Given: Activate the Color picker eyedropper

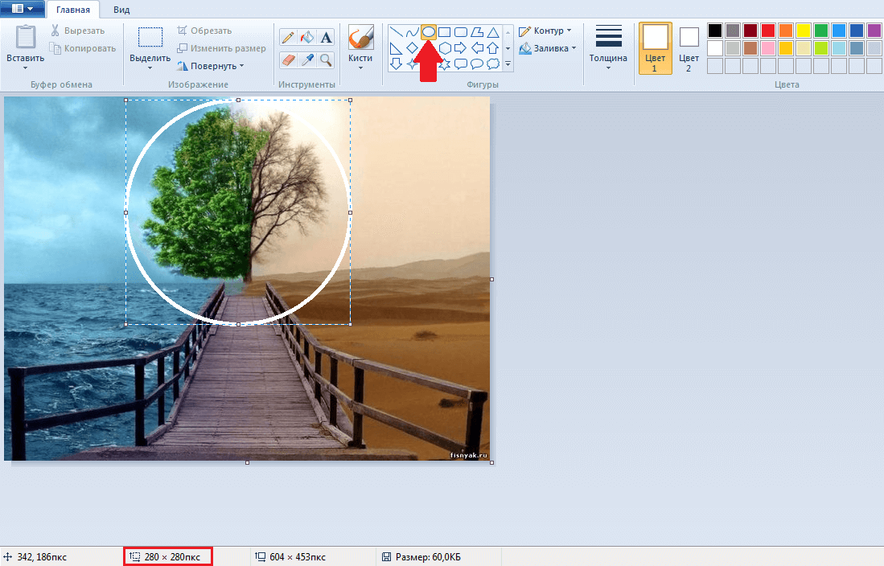Looking at the screenshot, I should [306, 60].
